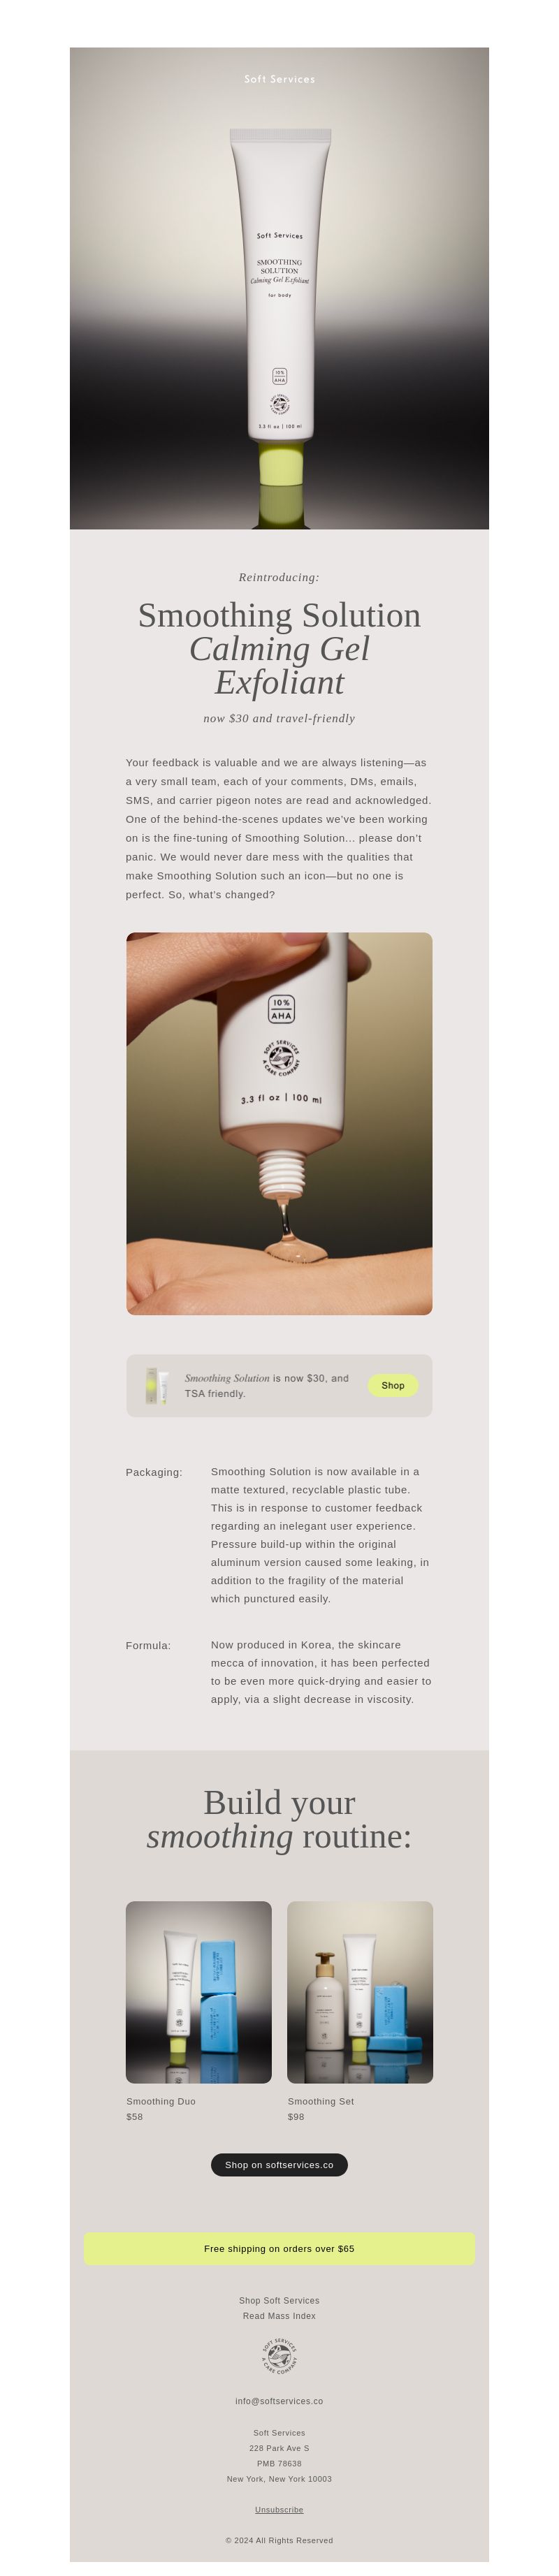Viewport: 559px width, 2576px height.
Task: Click the italic Smoothing Solution promo text
Action: tap(227, 1378)
